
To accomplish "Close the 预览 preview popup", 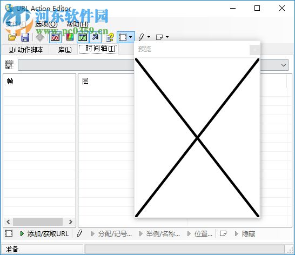I will [254, 50].
